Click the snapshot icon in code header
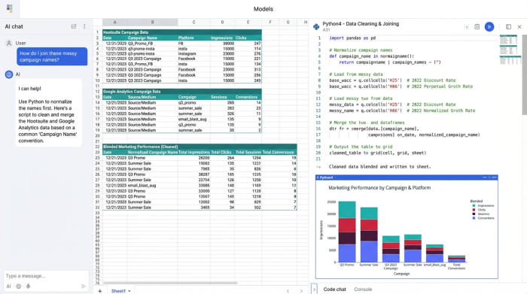Screen dimensions: 527x294 pos(477,27)
